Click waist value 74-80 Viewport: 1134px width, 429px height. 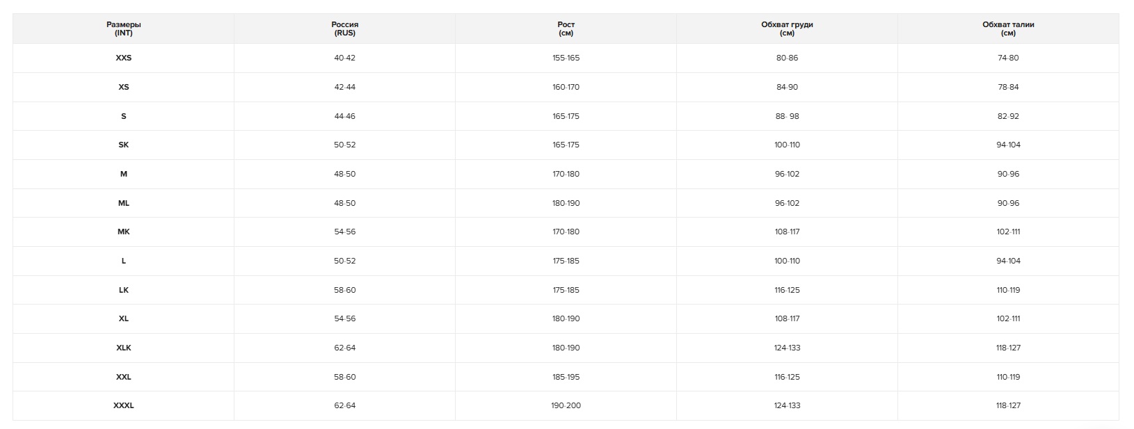click(1008, 58)
